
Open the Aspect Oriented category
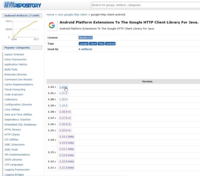click(x=14, y=54)
